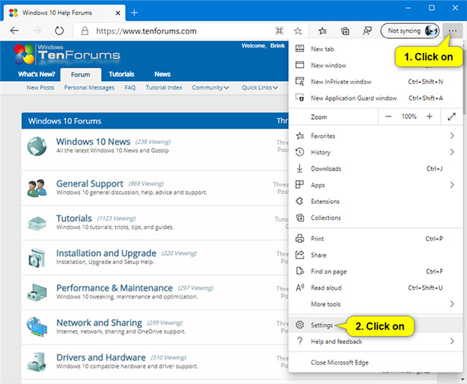Open the Windows 10 Forums header link
Viewport: 467px width, 384px height.
coord(65,121)
